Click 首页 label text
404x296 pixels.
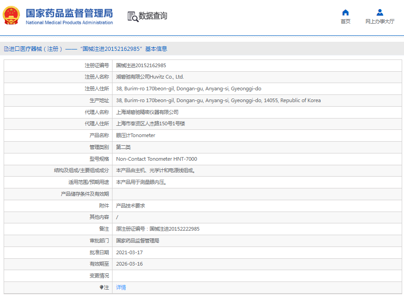345,21
